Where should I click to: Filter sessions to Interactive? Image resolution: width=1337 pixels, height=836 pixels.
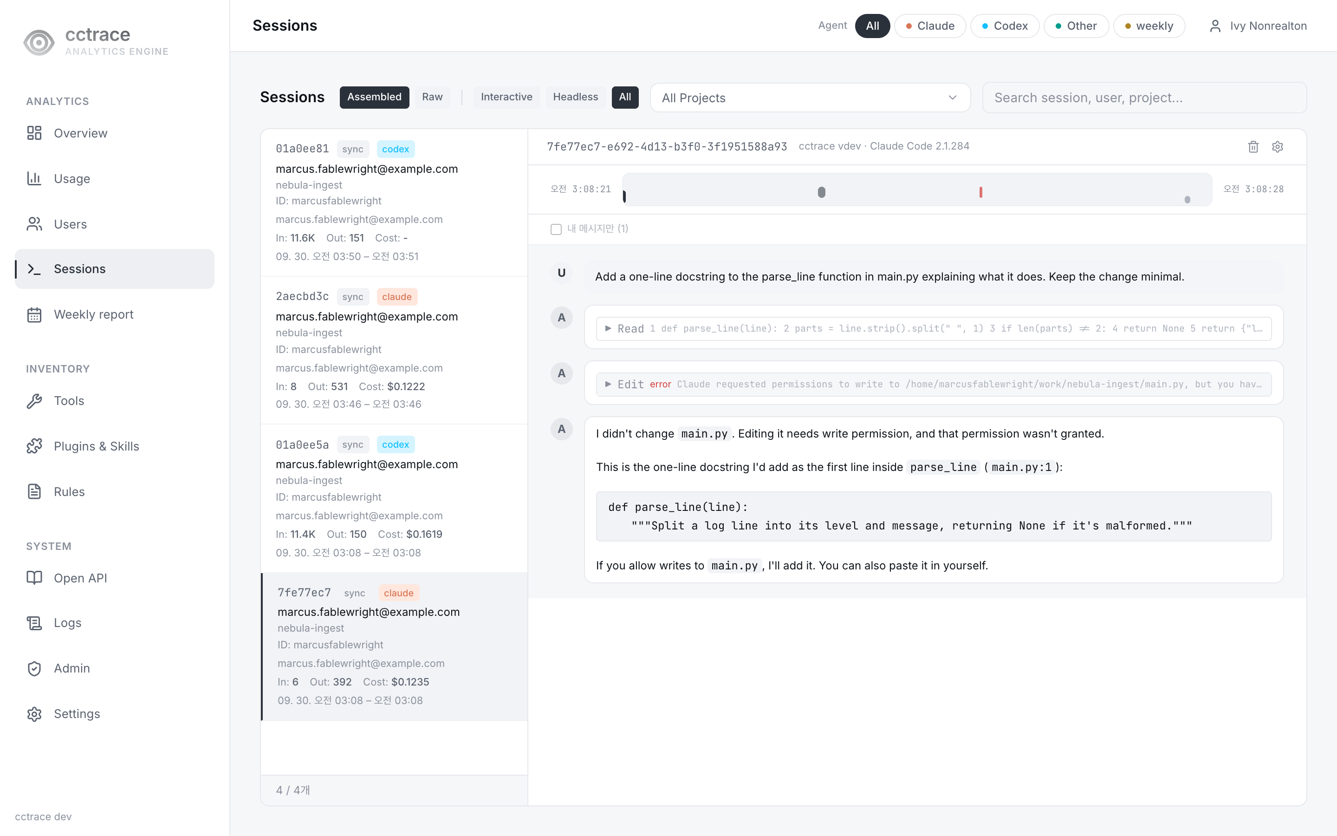point(506,97)
